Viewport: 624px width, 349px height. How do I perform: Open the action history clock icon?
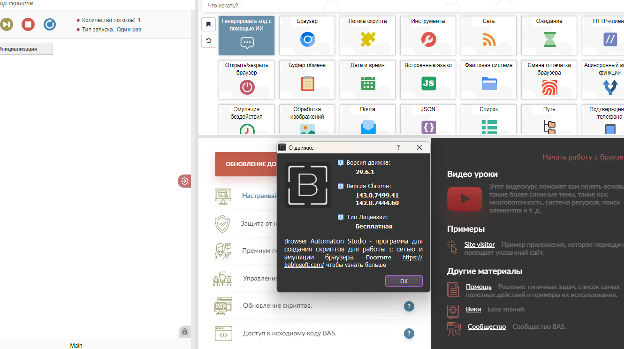coord(208,41)
